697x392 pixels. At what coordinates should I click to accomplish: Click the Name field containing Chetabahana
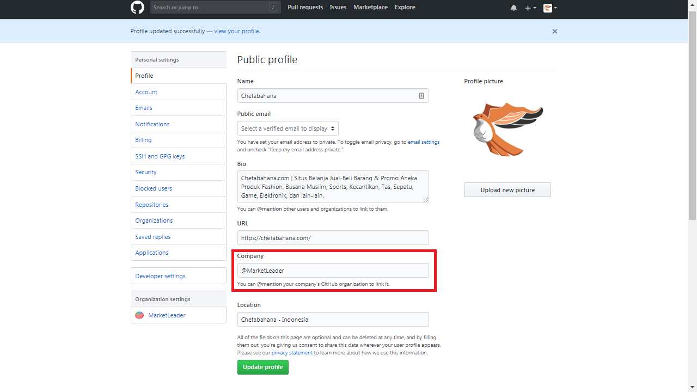333,96
